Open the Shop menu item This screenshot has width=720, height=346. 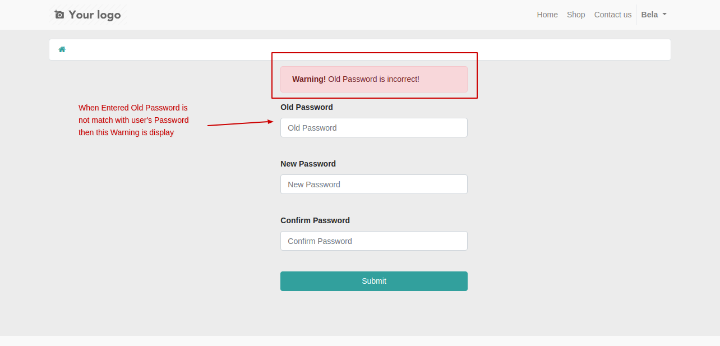tap(576, 15)
